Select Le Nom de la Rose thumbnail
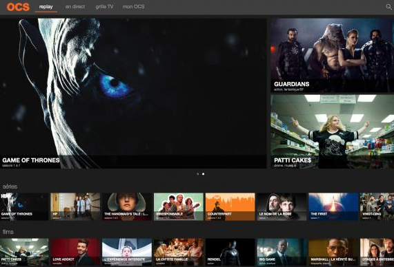The height and width of the screenshot is (267, 394). [282, 206]
